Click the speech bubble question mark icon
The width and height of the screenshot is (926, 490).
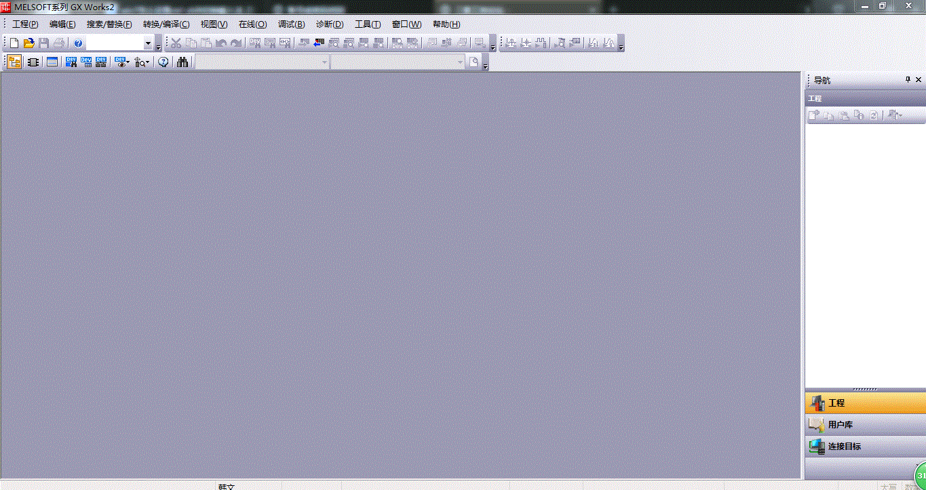pos(163,62)
